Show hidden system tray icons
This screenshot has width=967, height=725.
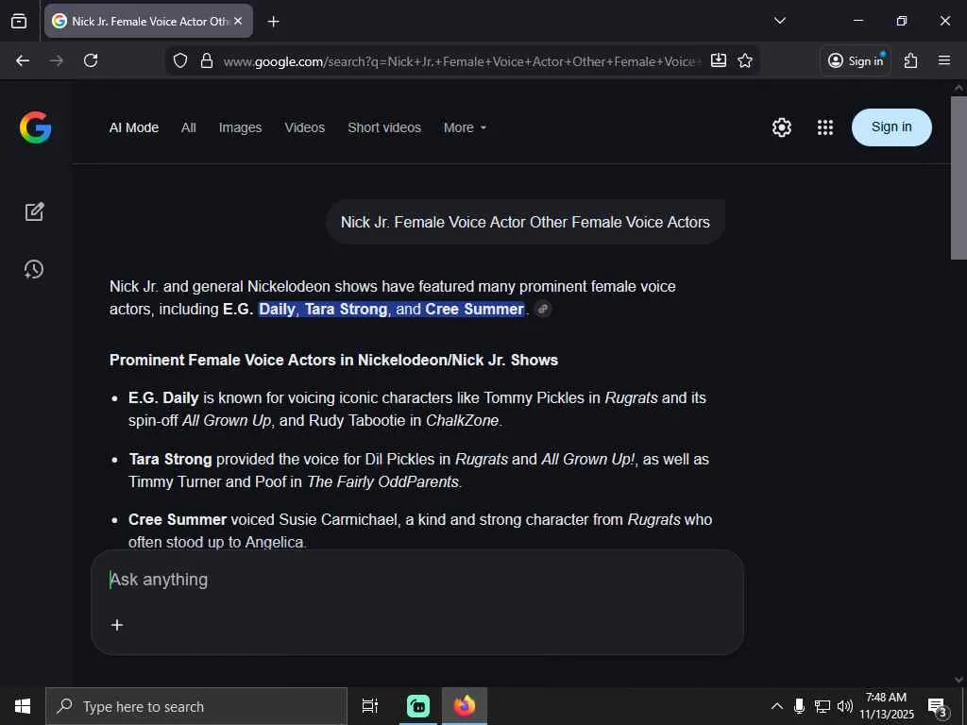point(777,706)
